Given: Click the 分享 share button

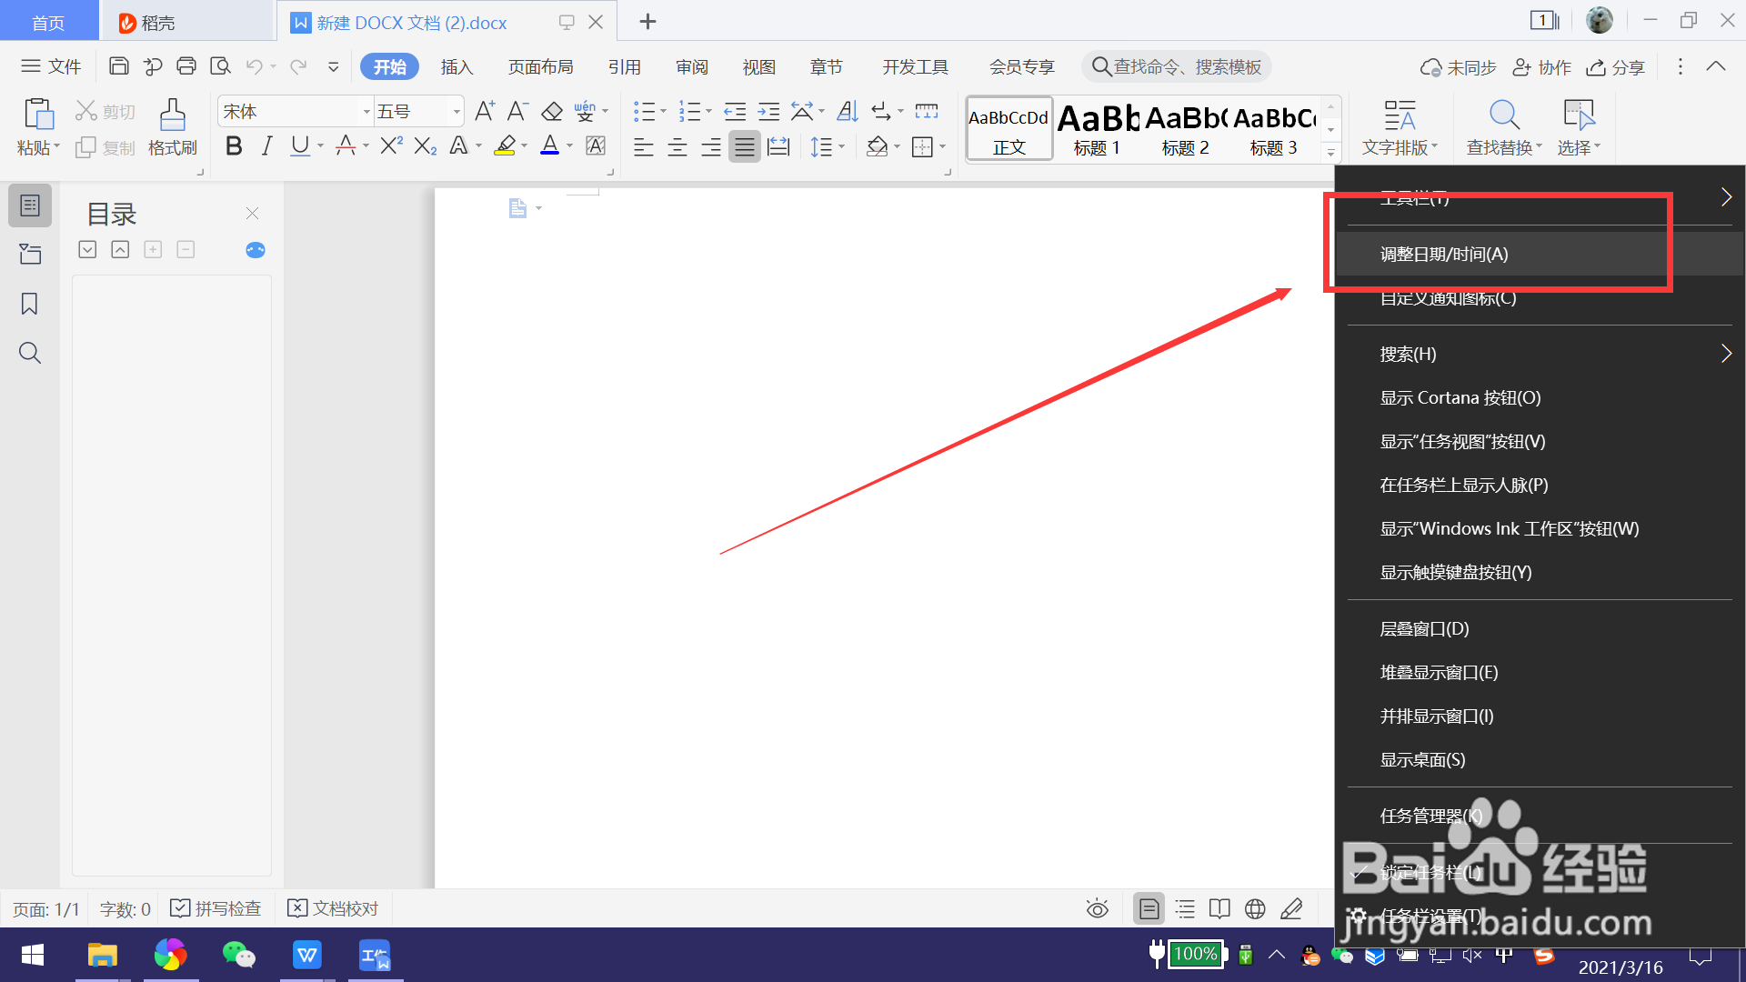Looking at the screenshot, I should (x=1616, y=67).
